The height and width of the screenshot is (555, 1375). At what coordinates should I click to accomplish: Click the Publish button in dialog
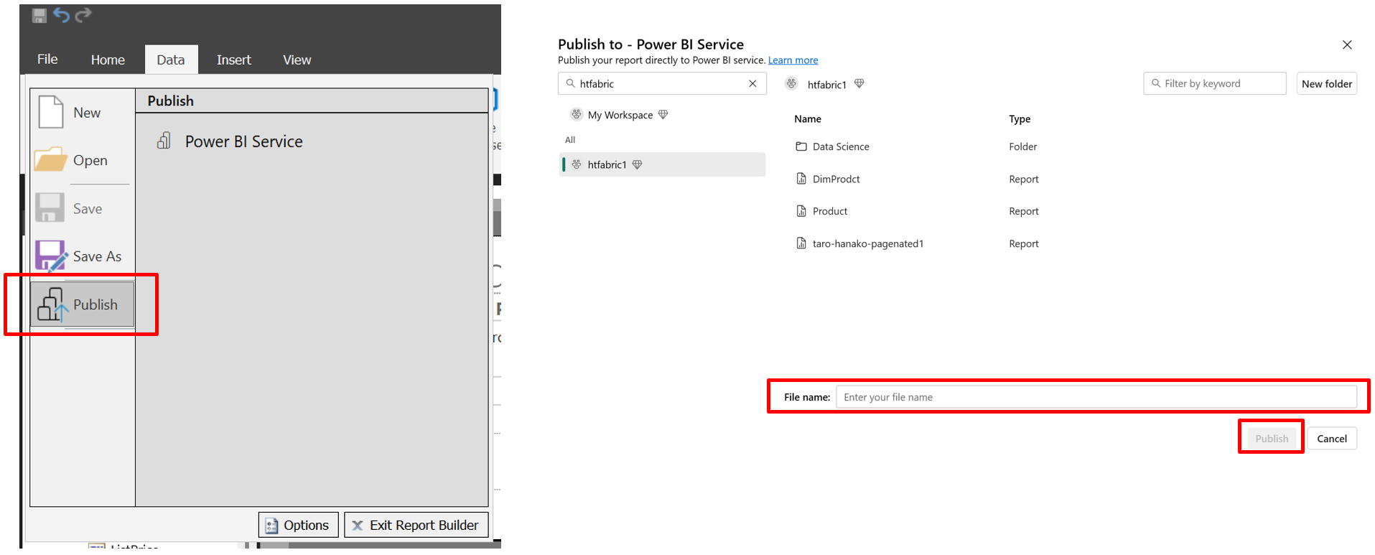1272,439
